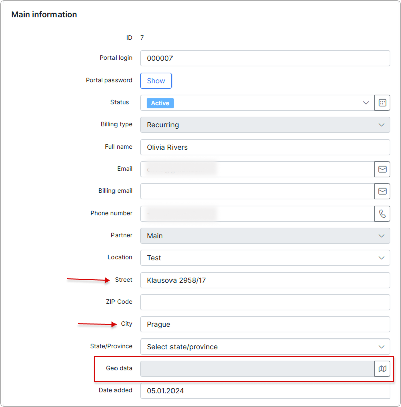This screenshot has width=401, height=407.
Task: Focus the Email input field
Action: [257, 169]
